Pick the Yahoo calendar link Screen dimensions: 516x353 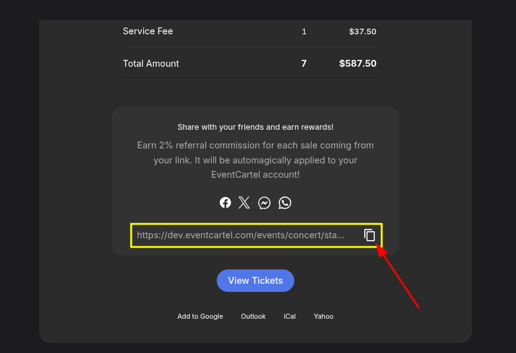point(324,316)
